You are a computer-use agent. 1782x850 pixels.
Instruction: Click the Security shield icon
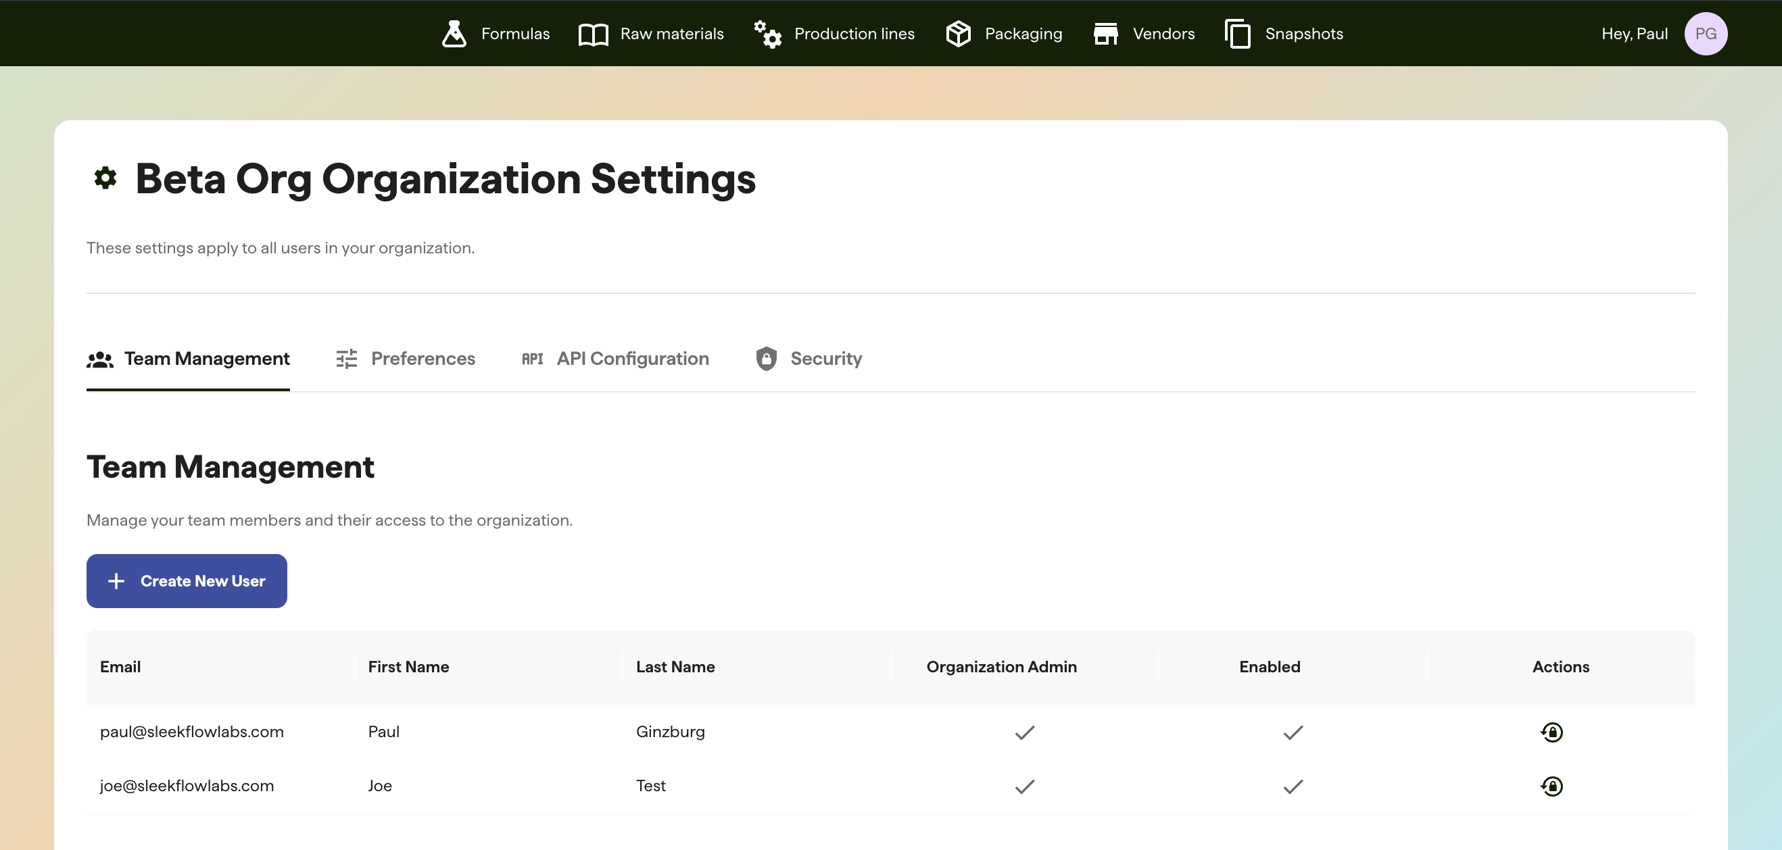click(767, 358)
